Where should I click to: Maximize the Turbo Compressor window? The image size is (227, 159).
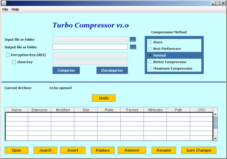click(x=218, y=3)
